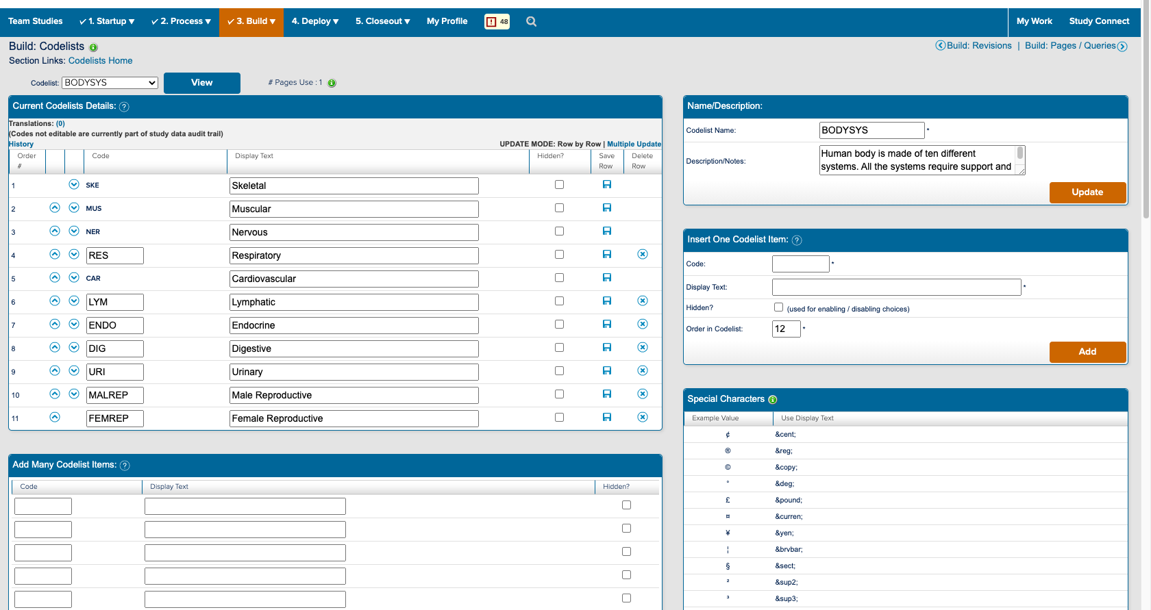
Task: Tick the Hidden checkbox for Lymphatic
Action: tap(559, 301)
